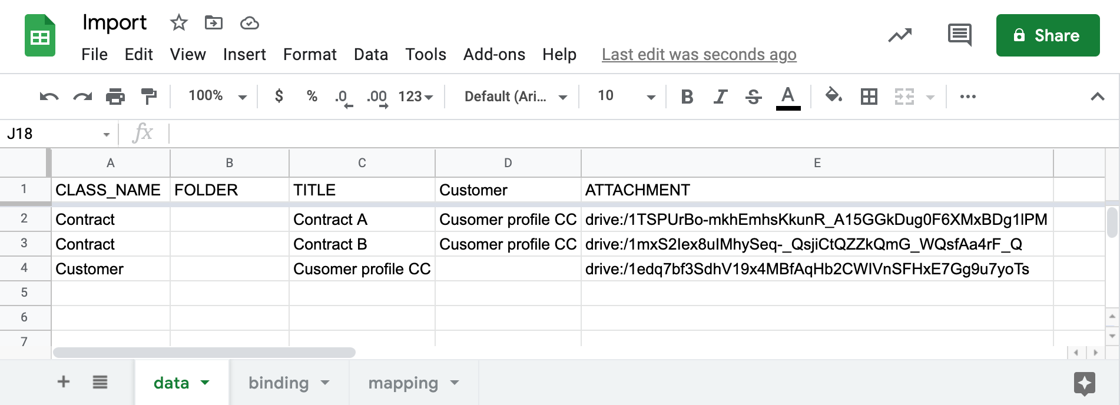Star the Import spreadsheet
Screen dimensions: 1120x405
(178, 23)
